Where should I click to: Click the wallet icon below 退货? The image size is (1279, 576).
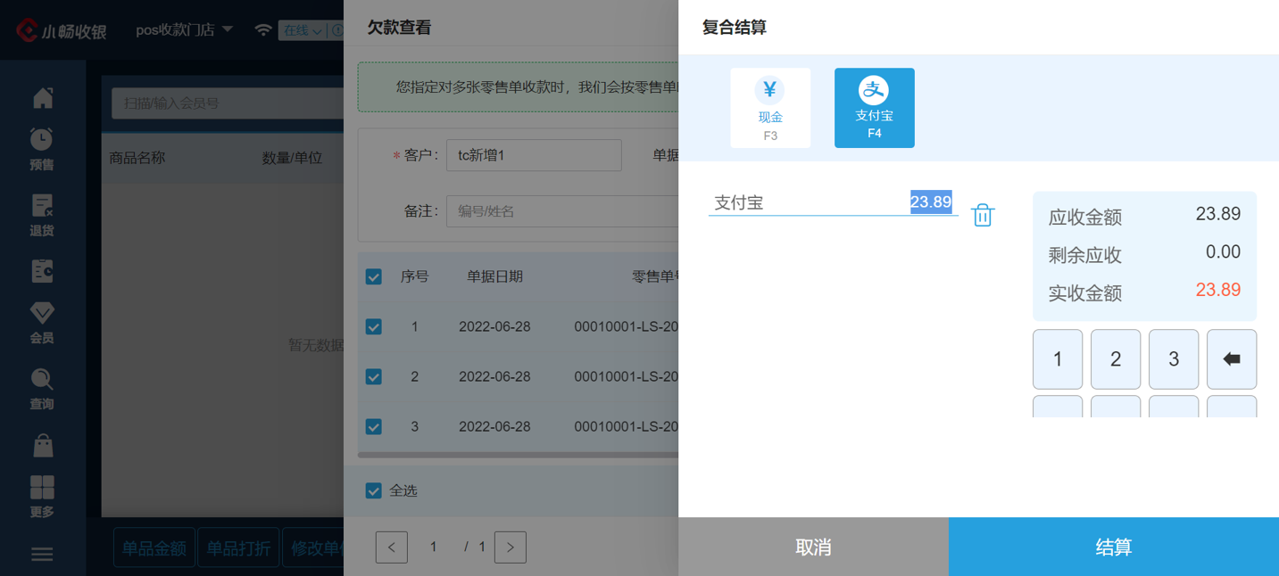click(x=42, y=271)
